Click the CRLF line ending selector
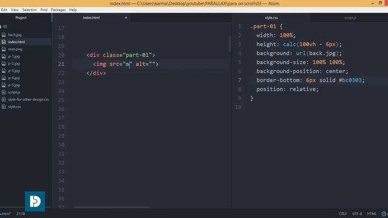The width and height of the screenshot is (388, 218). pyautogui.click(x=343, y=214)
